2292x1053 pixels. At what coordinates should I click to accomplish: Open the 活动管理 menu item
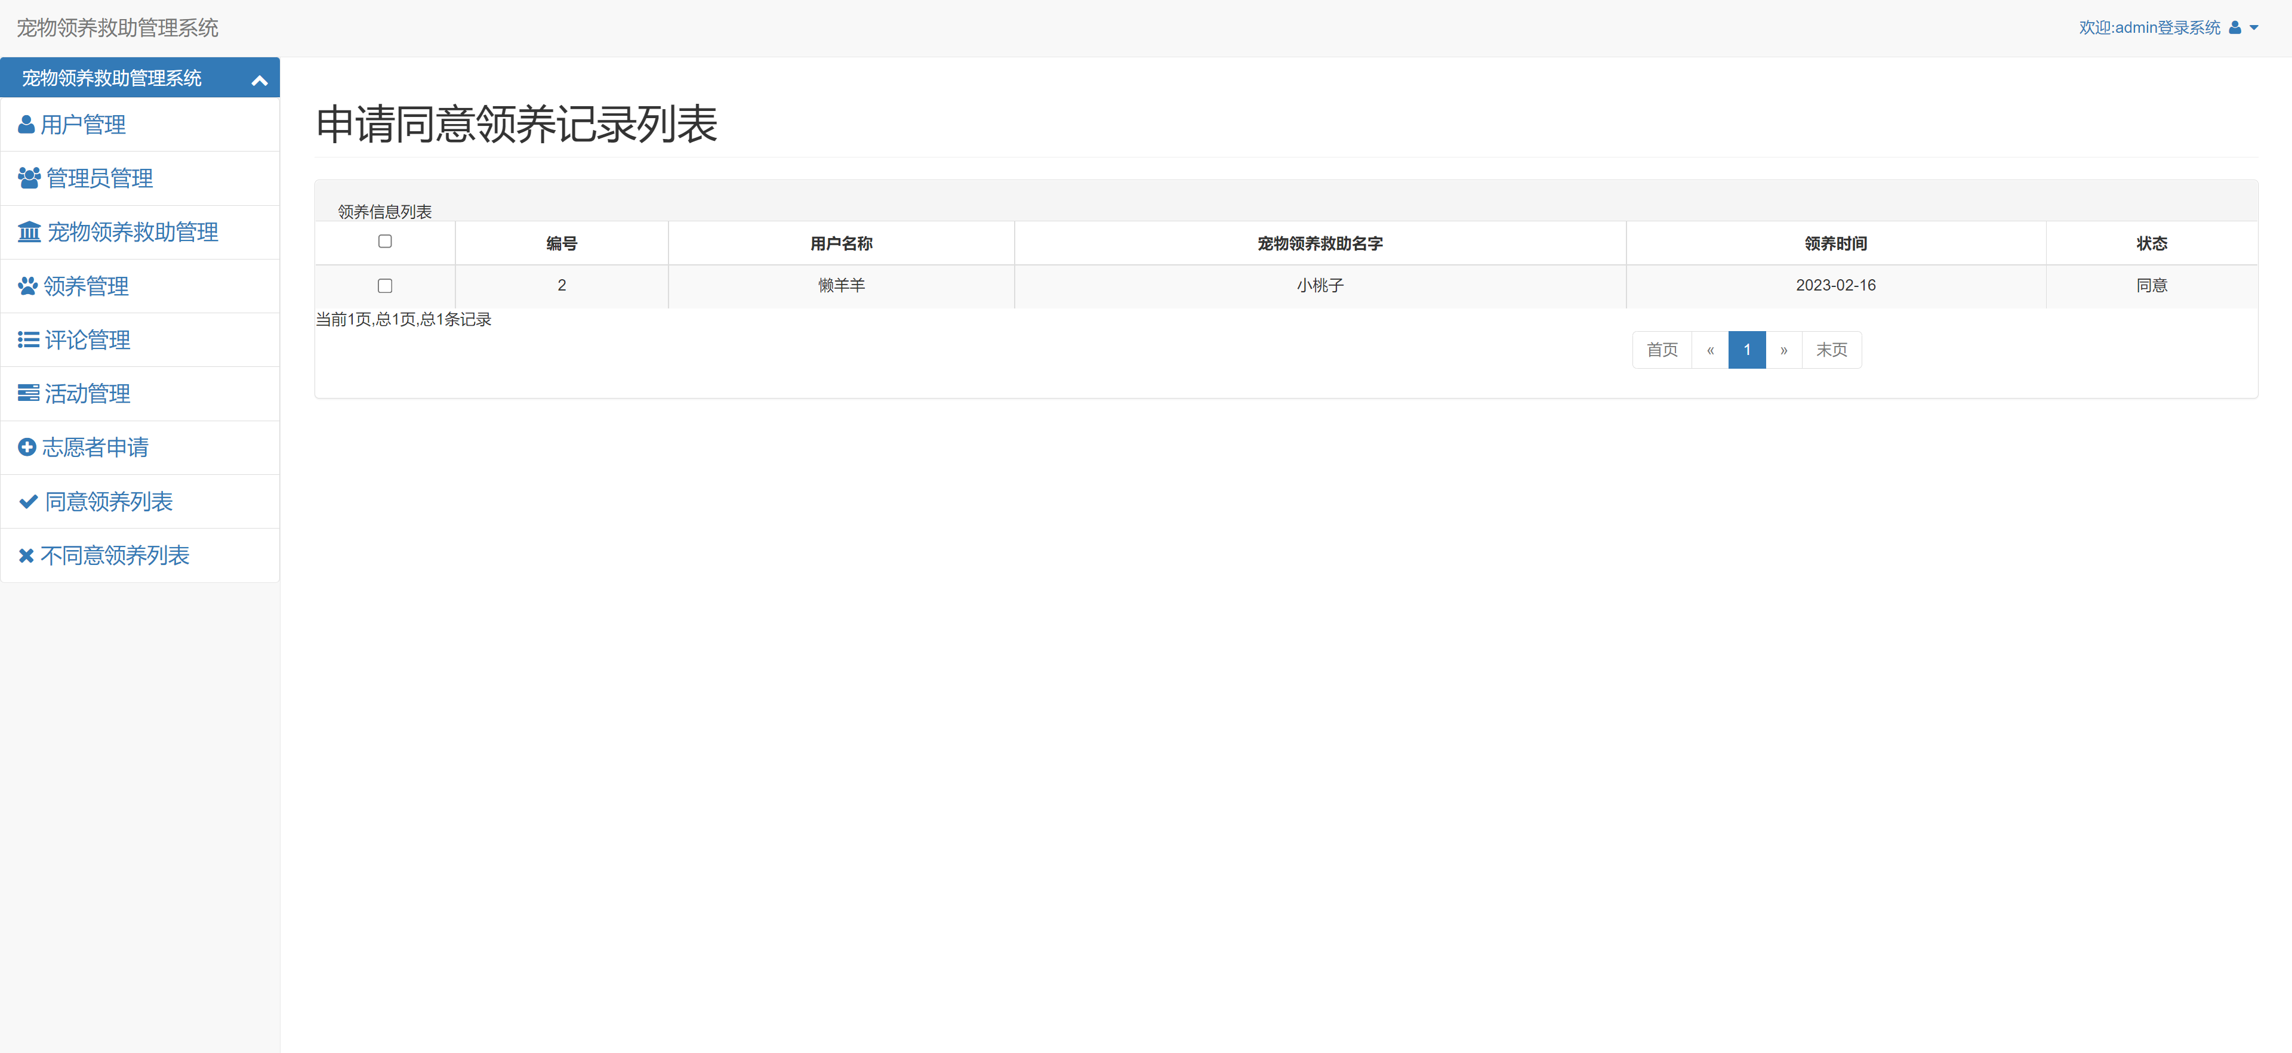coord(87,393)
